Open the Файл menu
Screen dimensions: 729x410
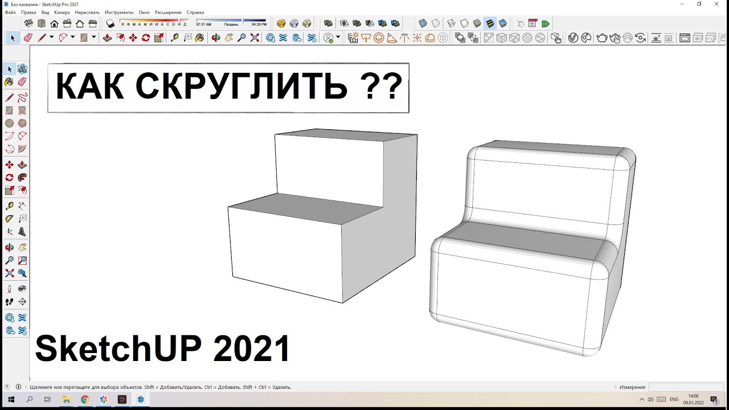coord(10,12)
